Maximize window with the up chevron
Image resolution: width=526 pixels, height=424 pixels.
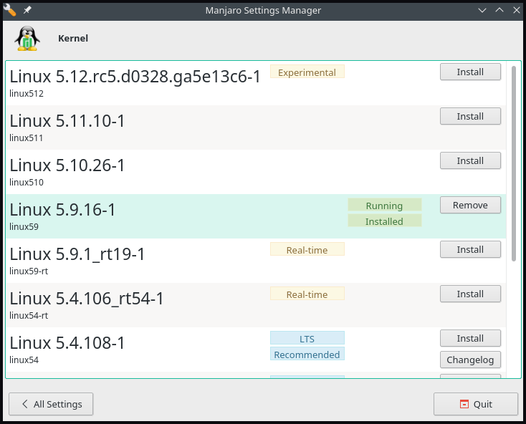499,10
